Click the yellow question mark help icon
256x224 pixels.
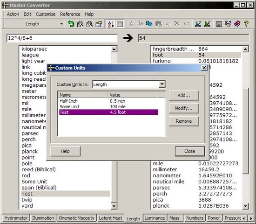(246, 24)
